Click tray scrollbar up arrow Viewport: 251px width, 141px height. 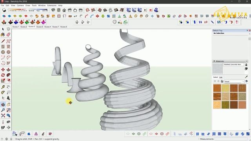[249, 34]
